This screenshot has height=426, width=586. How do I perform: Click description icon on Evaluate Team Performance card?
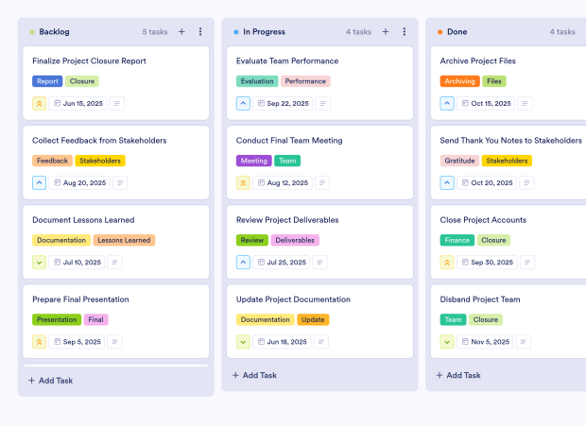click(323, 104)
